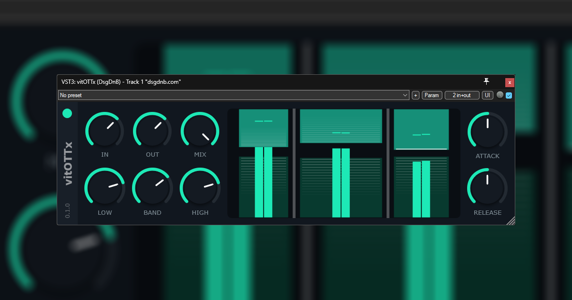Click the 0.1.0 version label

click(67, 210)
